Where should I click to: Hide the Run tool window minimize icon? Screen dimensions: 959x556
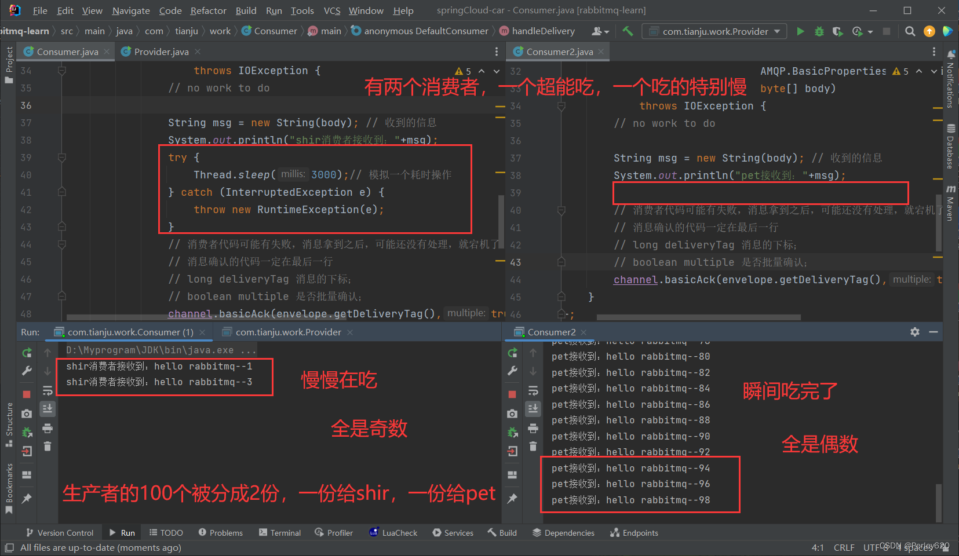(x=934, y=332)
